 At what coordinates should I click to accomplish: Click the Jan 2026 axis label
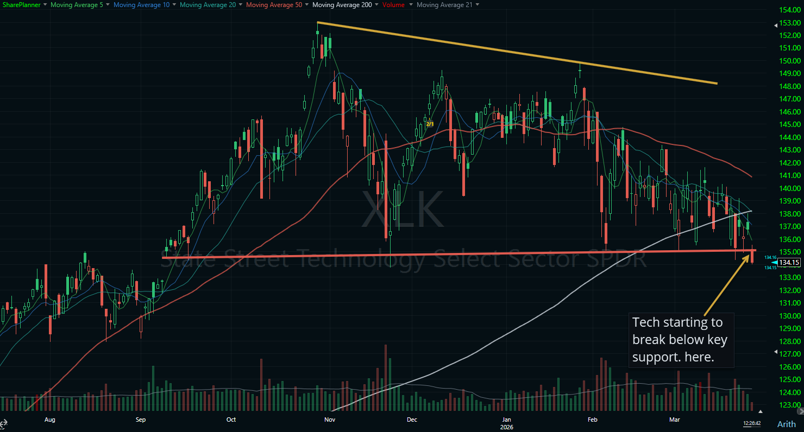pyautogui.click(x=506, y=423)
